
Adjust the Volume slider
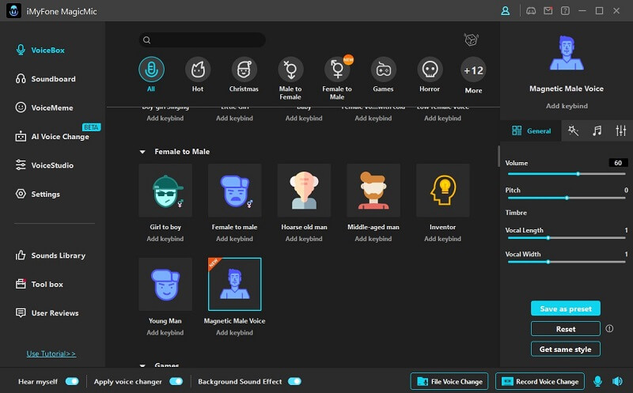pos(567,174)
